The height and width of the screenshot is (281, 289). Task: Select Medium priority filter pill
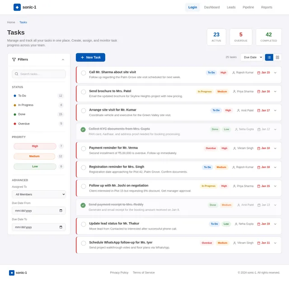coord(34,156)
